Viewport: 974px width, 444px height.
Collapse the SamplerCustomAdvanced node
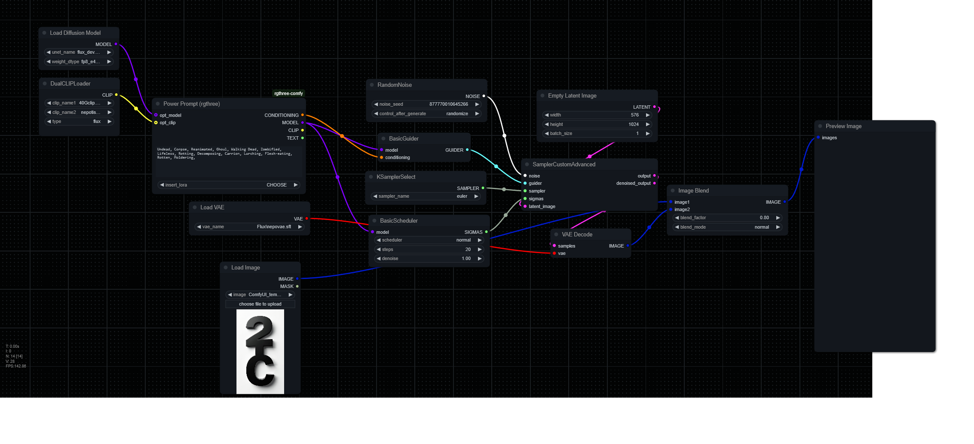click(527, 164)
